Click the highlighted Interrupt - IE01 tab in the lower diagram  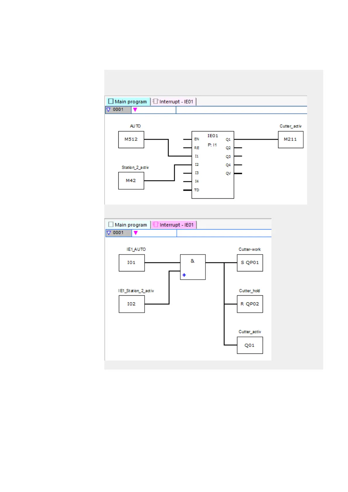174,225
